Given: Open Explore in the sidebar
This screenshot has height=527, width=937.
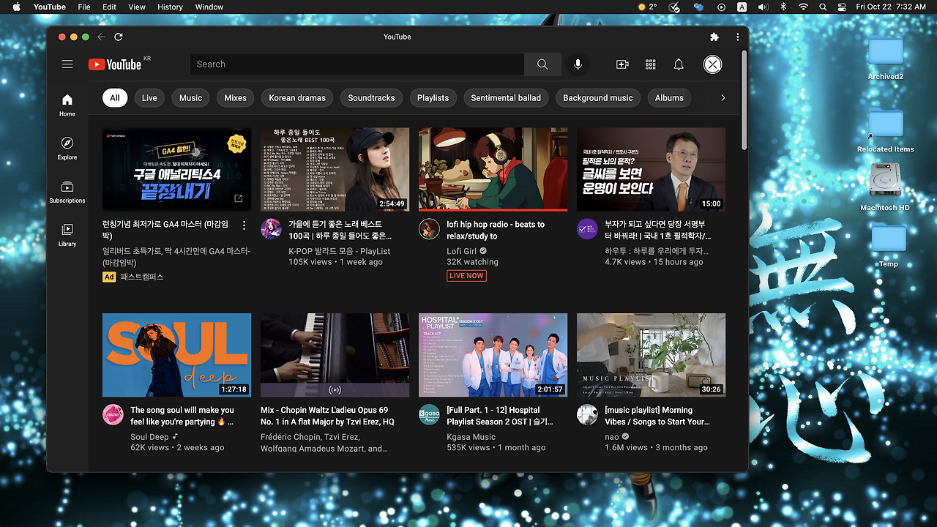Looking at the screenshot, I should point(67,148).
